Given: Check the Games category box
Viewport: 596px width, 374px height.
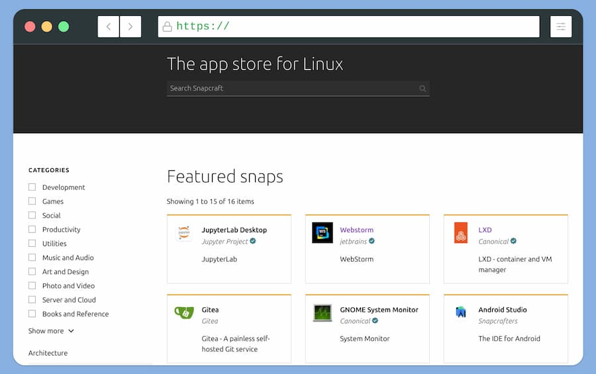Looking at the screenshot, I should click(32, 201).
